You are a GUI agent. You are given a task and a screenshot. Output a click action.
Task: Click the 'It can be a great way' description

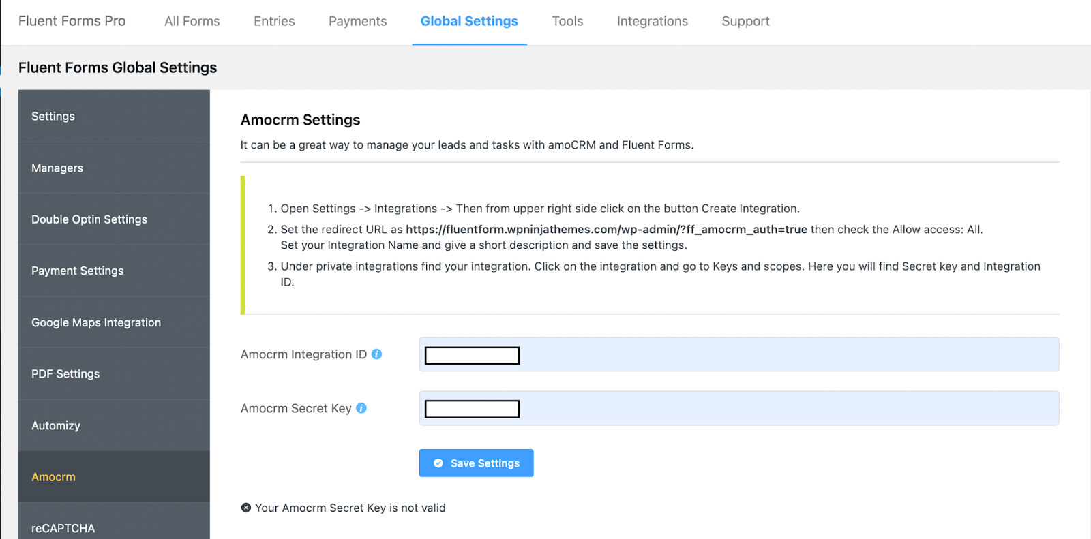tap(467, 145)
